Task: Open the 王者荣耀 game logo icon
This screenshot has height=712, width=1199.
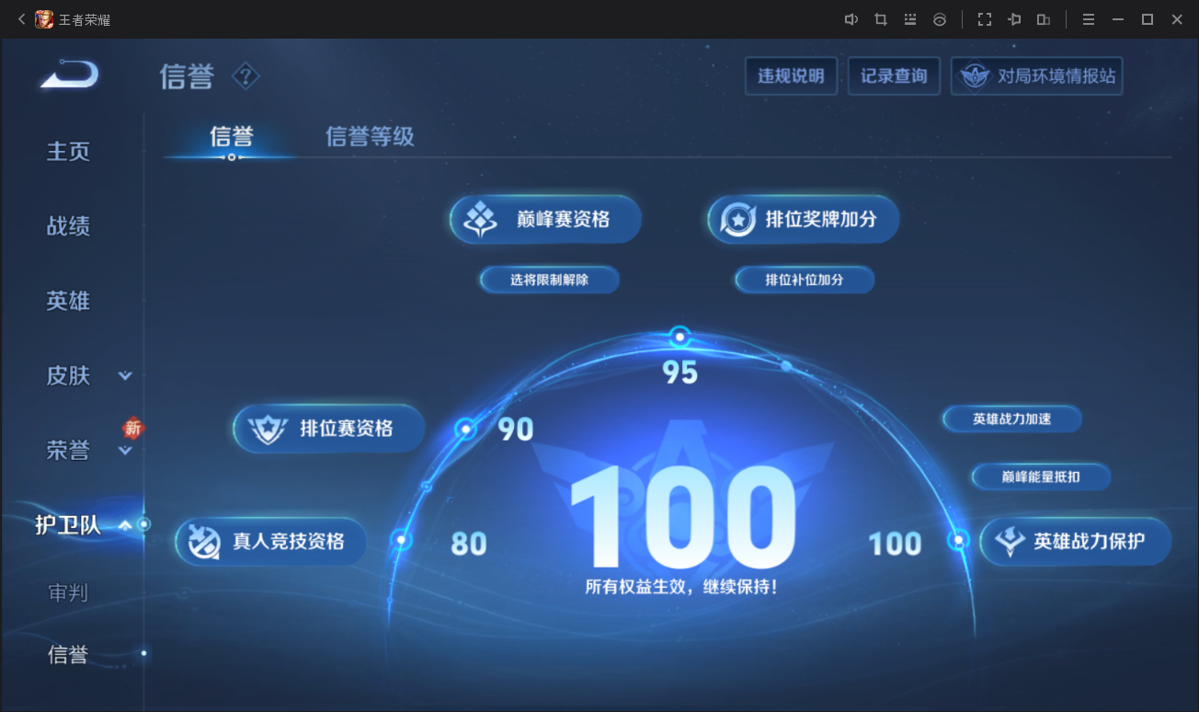Action: coord(42,18)
